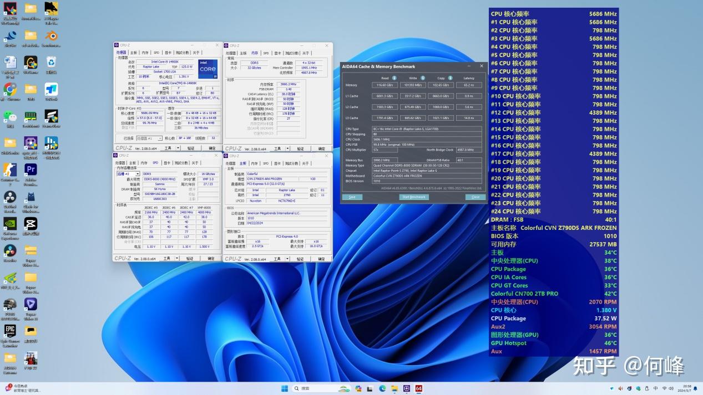Screen dimensions: 703x395
Task: Click the AIDA64 taskbar icon
Action: (419, 388)
